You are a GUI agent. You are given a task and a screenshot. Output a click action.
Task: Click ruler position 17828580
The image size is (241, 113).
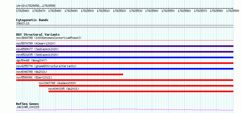point(216,11)
